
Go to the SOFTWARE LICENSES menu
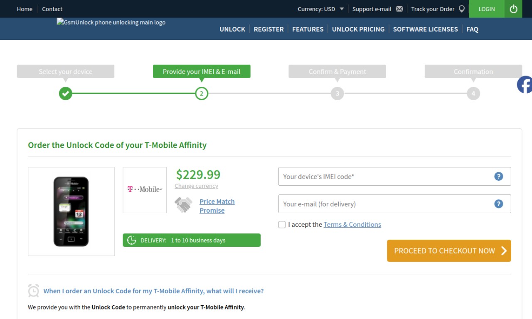[x=425, y=29]
